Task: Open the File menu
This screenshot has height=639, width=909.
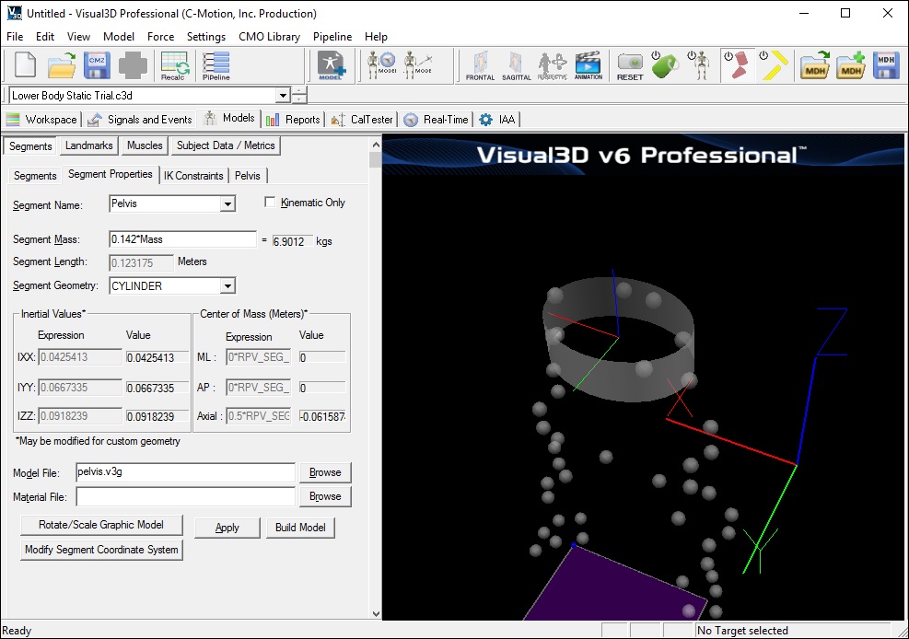Action: [x=15, y=37]
